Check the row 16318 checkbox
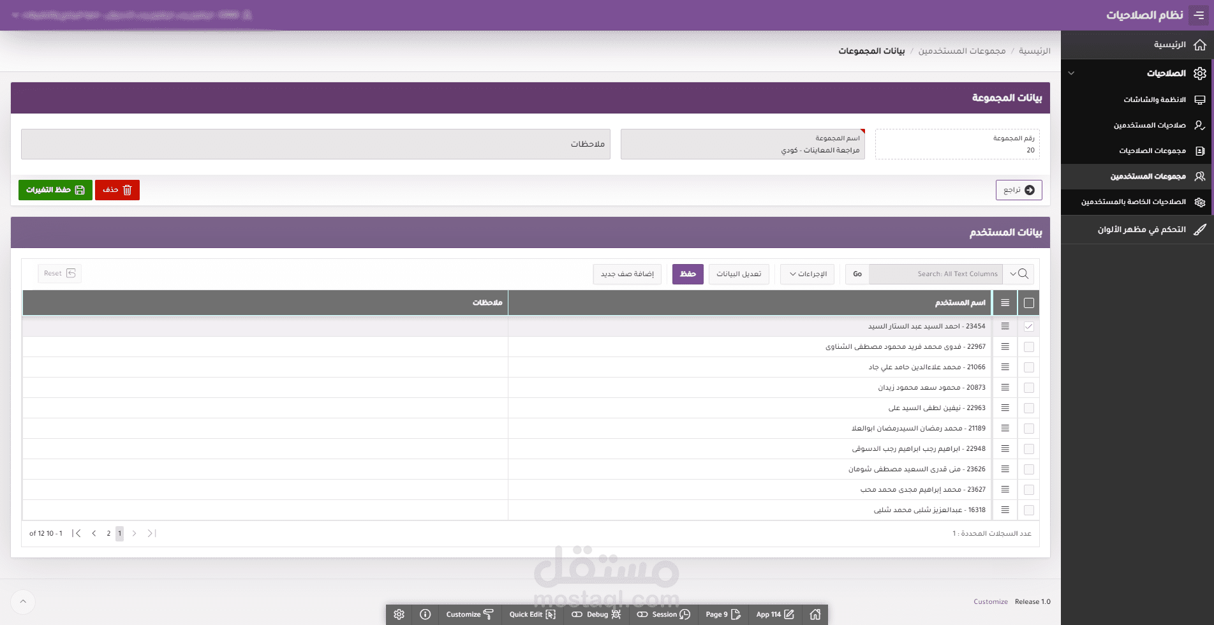Image resolution: width=1214 pixels, height=625 pixels. (x=1029, y=510)
